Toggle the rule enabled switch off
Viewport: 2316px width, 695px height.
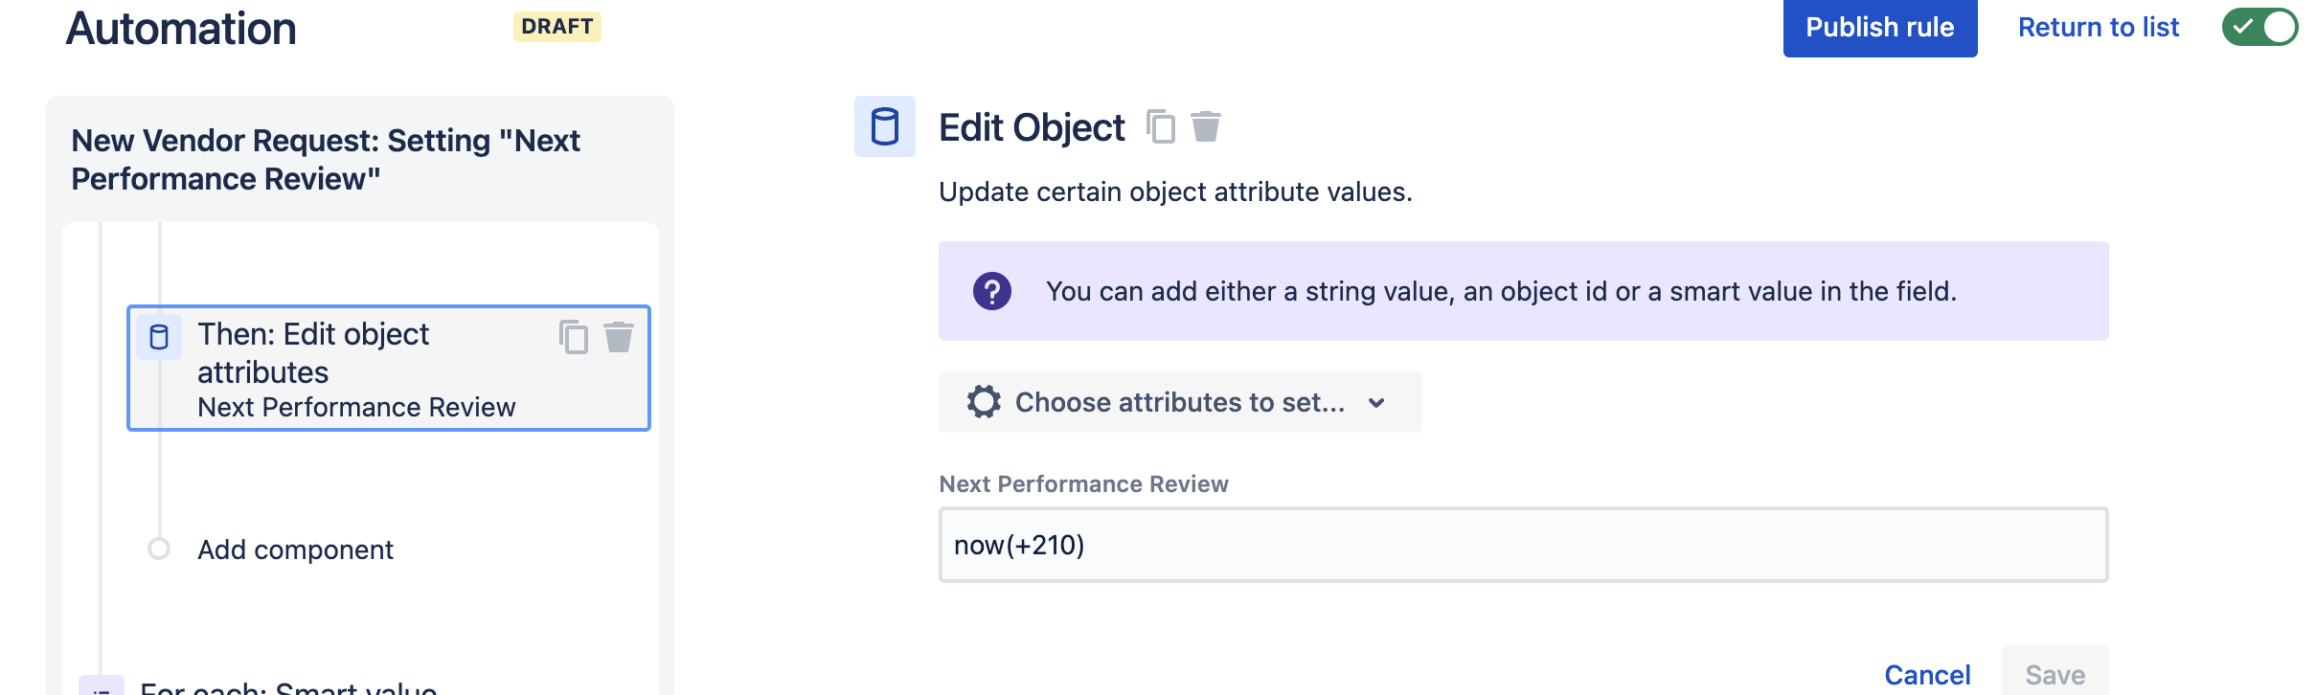2259,27
